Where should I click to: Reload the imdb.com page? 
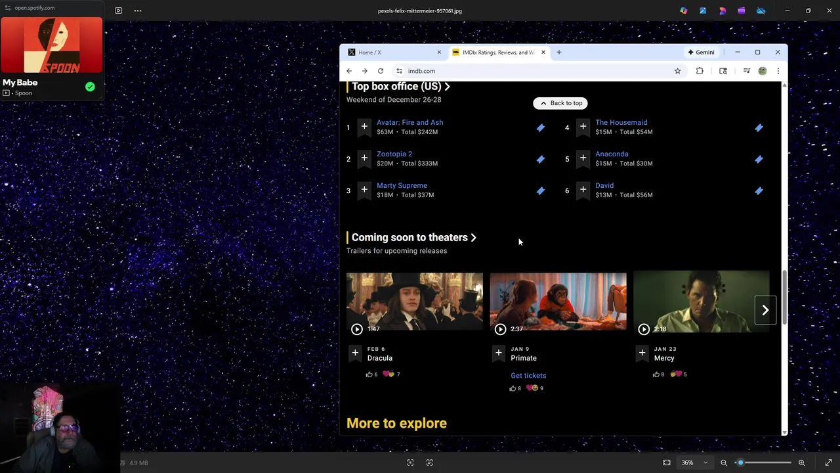[x=381, y=71]
